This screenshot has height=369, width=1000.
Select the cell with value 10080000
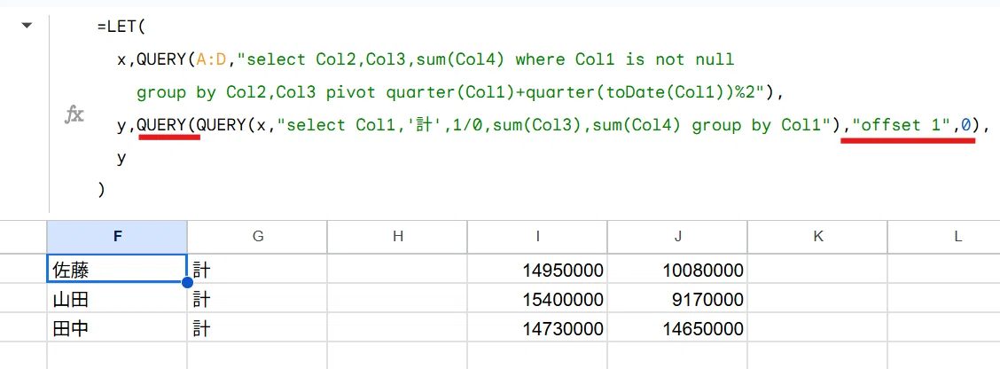[678, 270]
